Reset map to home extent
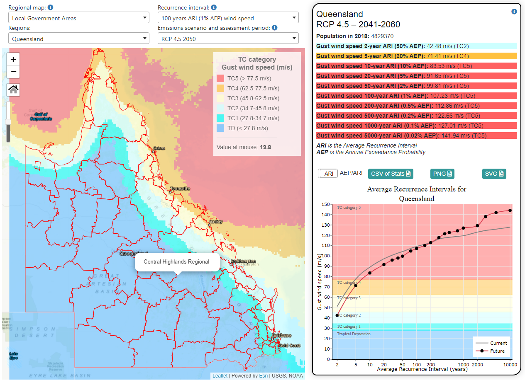525x380 pixels. coord(13,90)
